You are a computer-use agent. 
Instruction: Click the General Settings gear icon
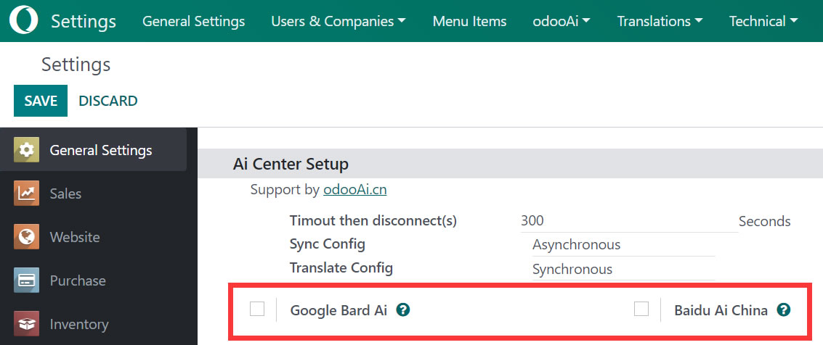pyautogui.click(x=26, y=150)
